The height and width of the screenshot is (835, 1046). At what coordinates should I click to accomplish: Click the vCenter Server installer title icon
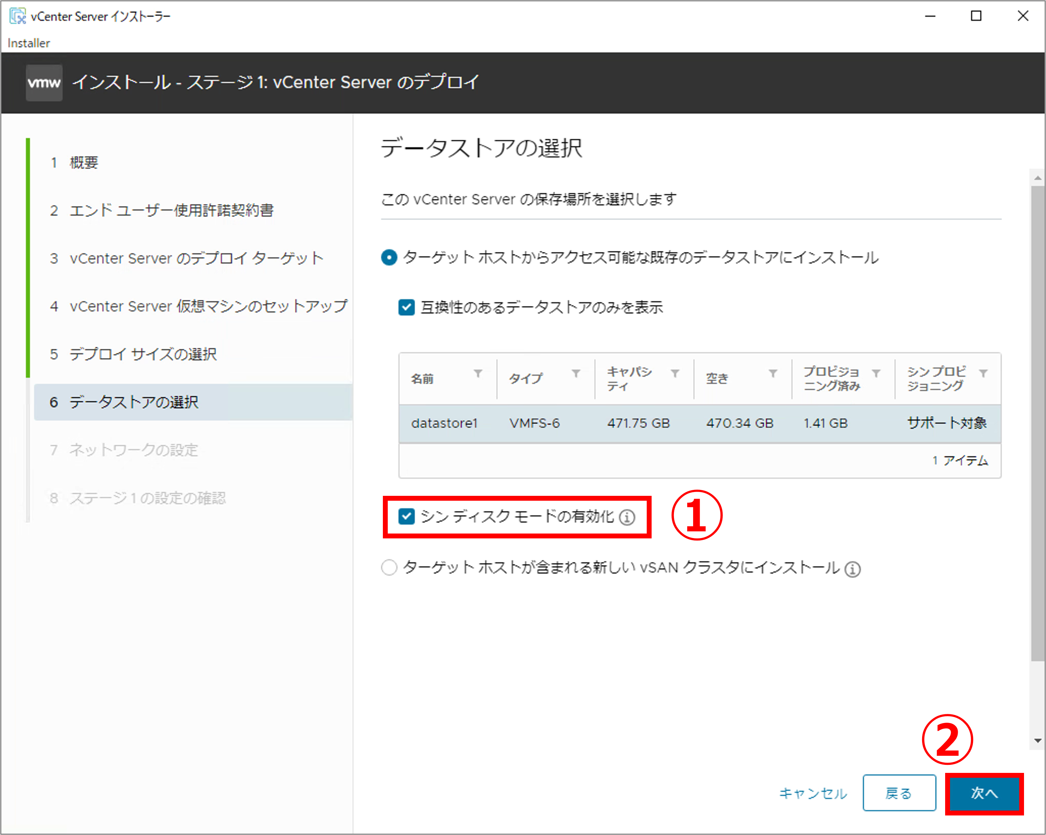[x=17, y=16]
